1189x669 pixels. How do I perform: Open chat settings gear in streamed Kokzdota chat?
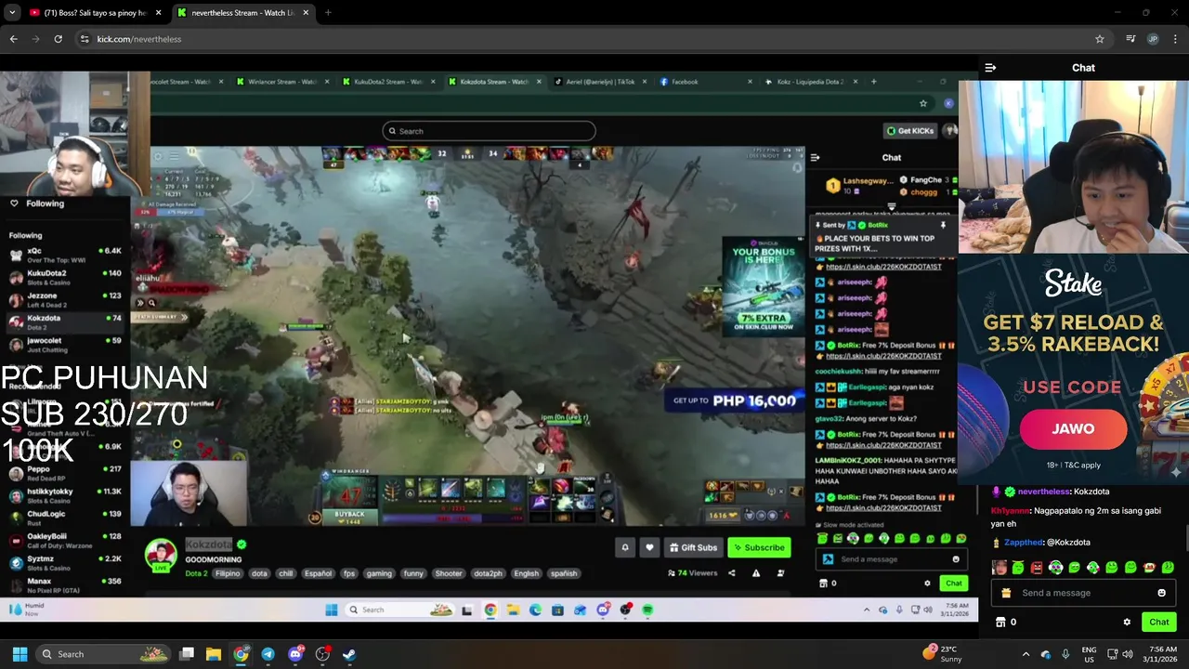pos(927,584)
